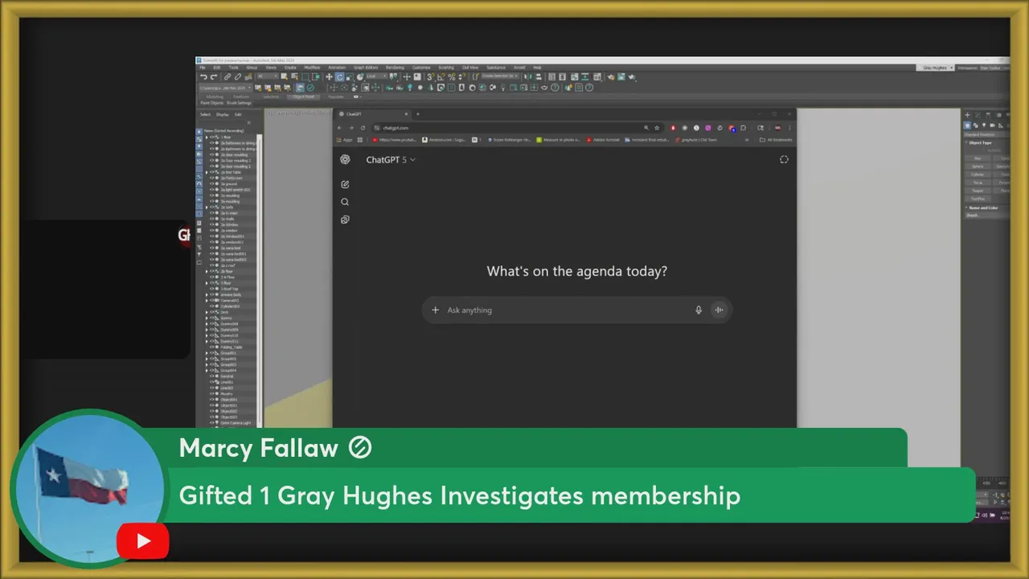Activate the Select and Scale tool
This screenshot has height=579, width=1029.
tap(350, 76)
